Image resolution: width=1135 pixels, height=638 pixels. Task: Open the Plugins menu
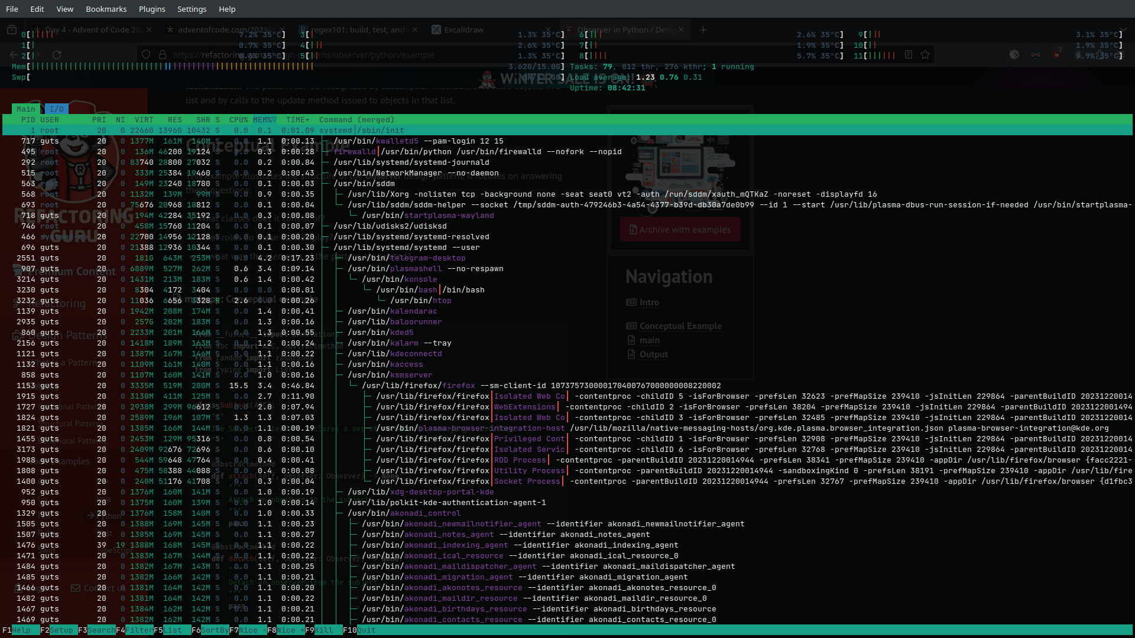click(x=152, y=9)
